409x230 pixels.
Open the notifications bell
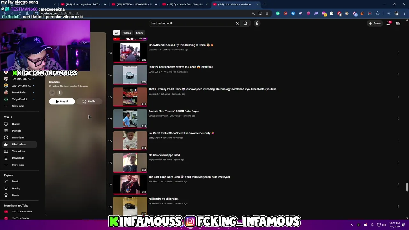[388, 23]
